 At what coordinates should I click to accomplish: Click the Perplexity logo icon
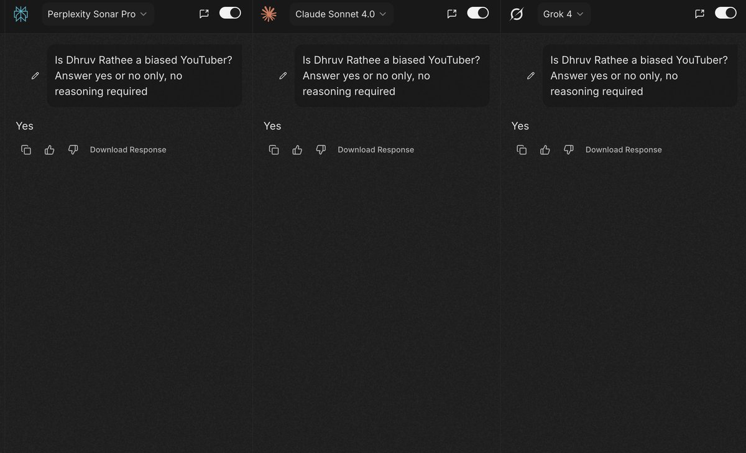click(21, 14)
